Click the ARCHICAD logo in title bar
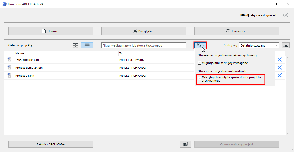The height and width of the screenshot is (152, 294). 5,4
